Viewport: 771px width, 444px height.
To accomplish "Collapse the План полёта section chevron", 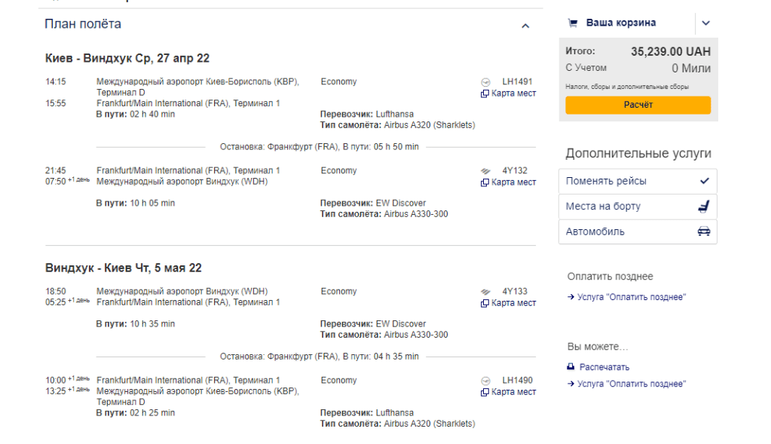I will coord(525,26).
